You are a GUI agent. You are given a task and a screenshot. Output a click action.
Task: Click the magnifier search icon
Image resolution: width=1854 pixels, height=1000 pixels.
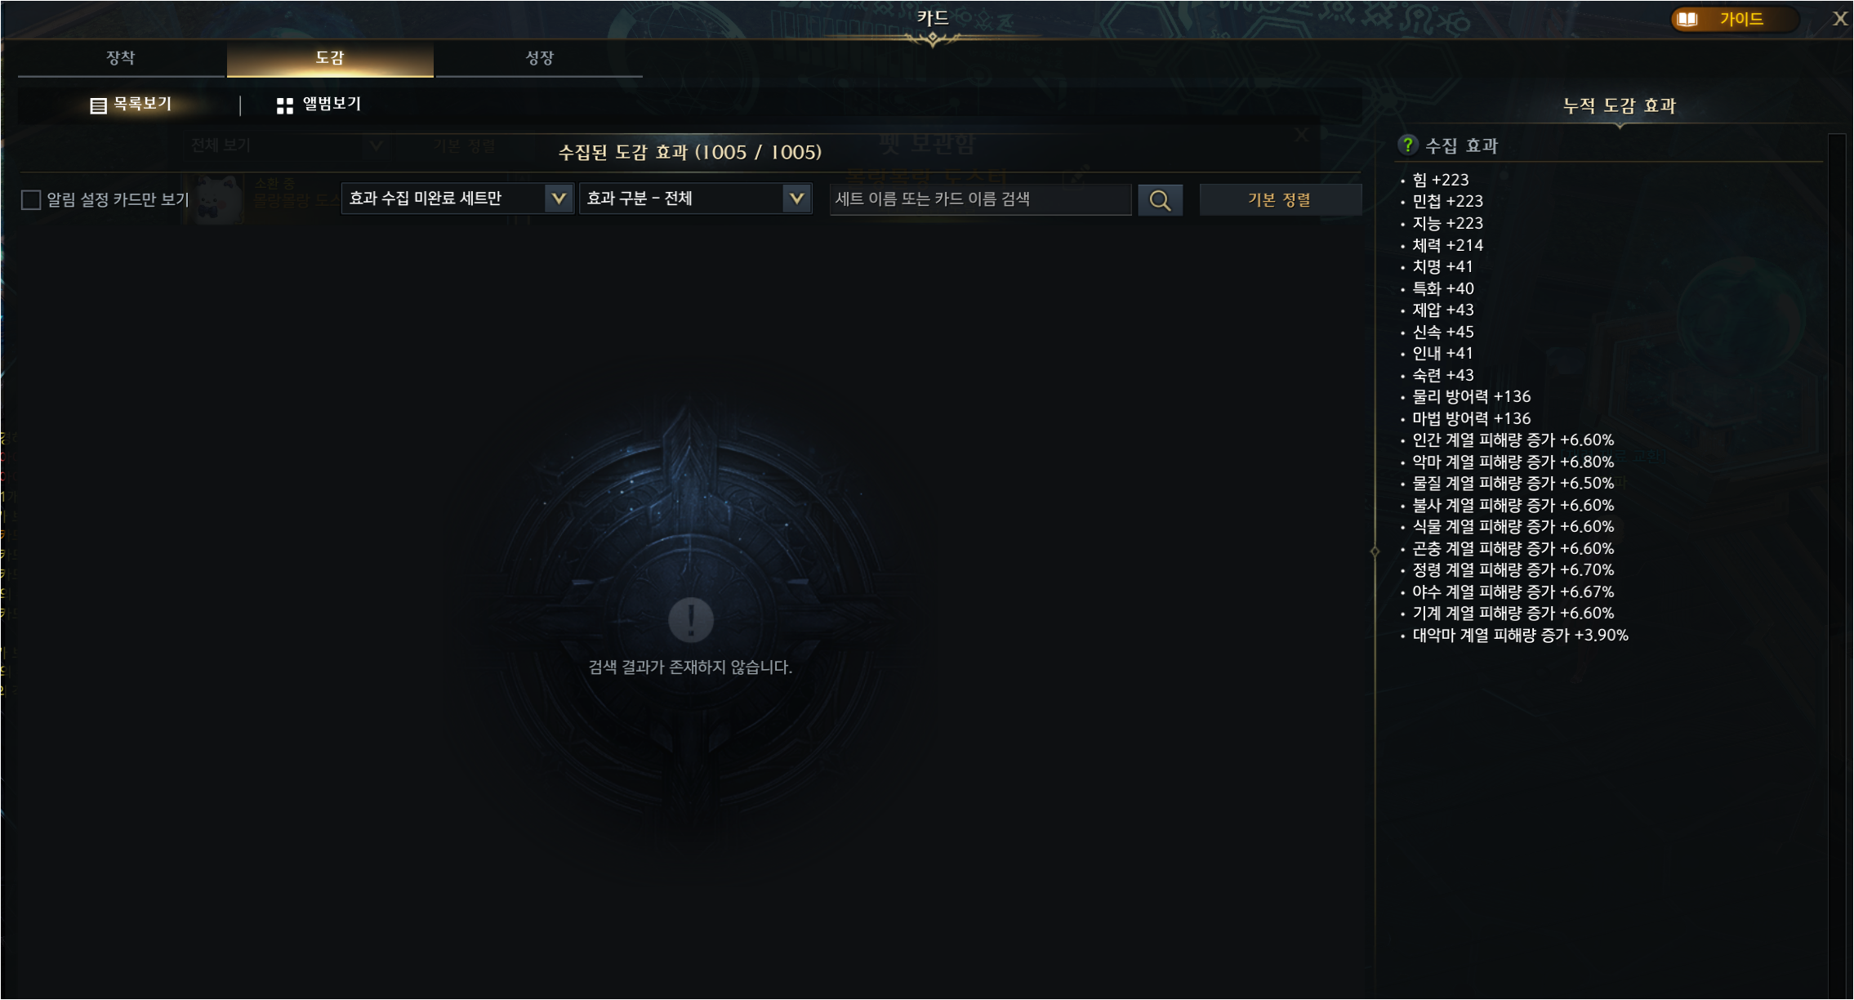coord(1160,200)
